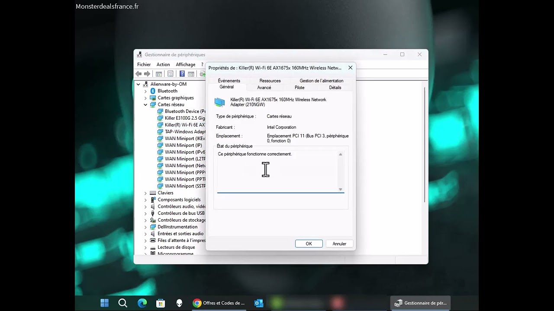This screenshot has width=554, height=311.
Task: Switch to the Ressources tab
Action: [270, 81]
